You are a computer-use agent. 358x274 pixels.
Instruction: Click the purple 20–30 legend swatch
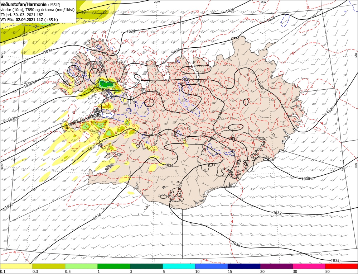[276, 266]
